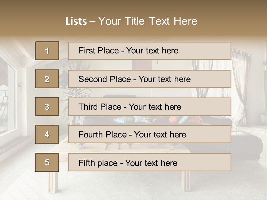Viewport: 267px width, 200px height.
Task: Click the number 1 box
Action: 47,51
